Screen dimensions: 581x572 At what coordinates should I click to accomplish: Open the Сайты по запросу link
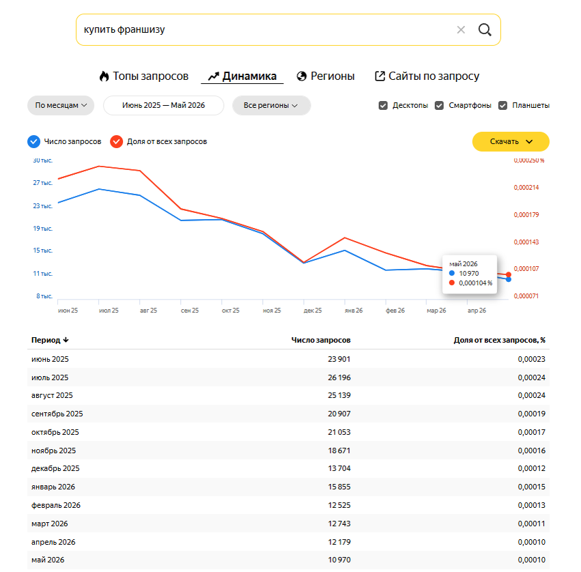[x=427, y=76]
